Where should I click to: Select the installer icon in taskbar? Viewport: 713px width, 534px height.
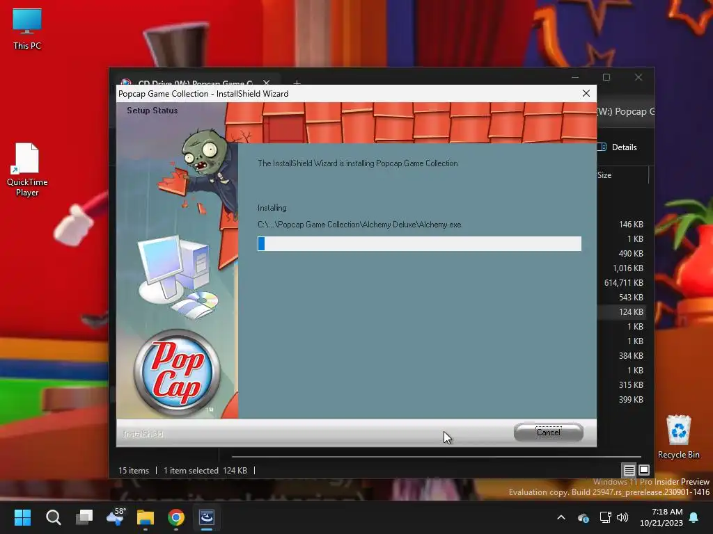coord(207,517)
